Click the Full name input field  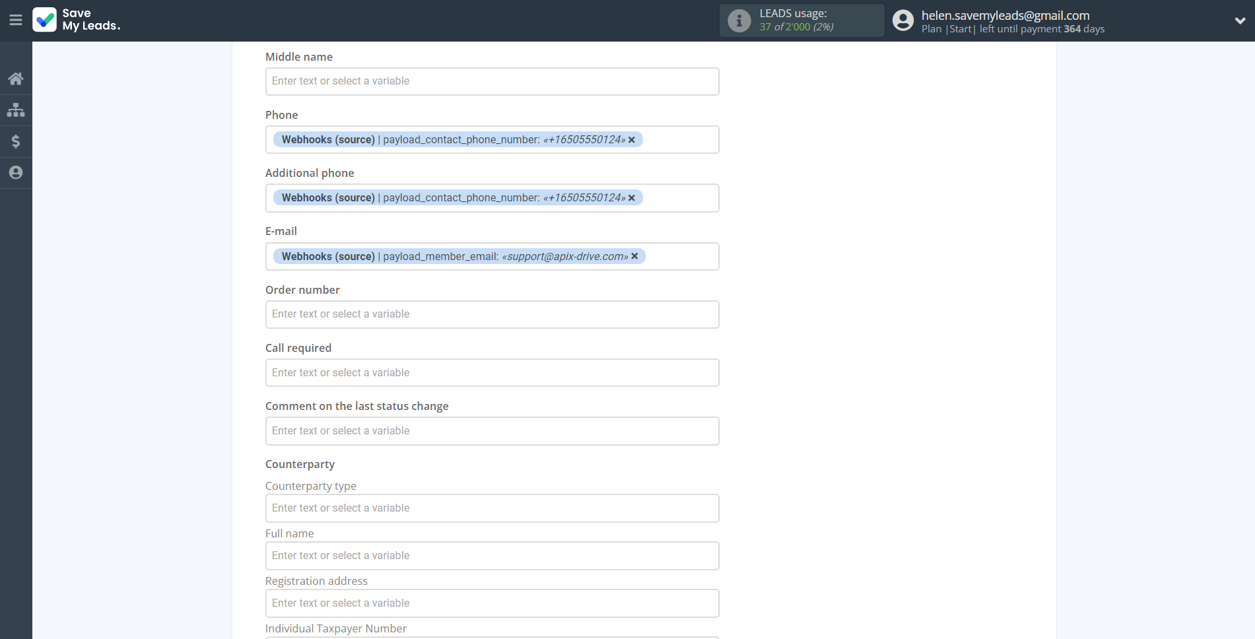point(492,556)
